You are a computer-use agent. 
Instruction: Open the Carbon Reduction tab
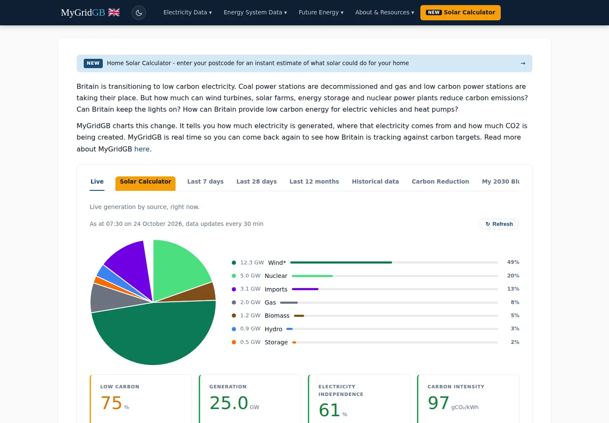pos(440,182)
